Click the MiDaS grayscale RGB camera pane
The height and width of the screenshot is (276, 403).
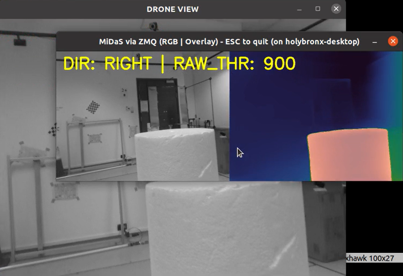point(143,116)
